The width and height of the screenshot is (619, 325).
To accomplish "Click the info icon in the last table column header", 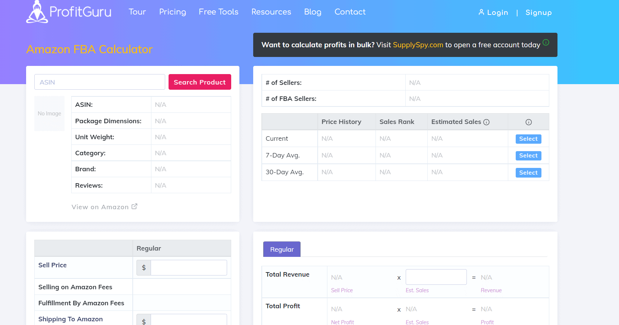I will coord(528,122).
